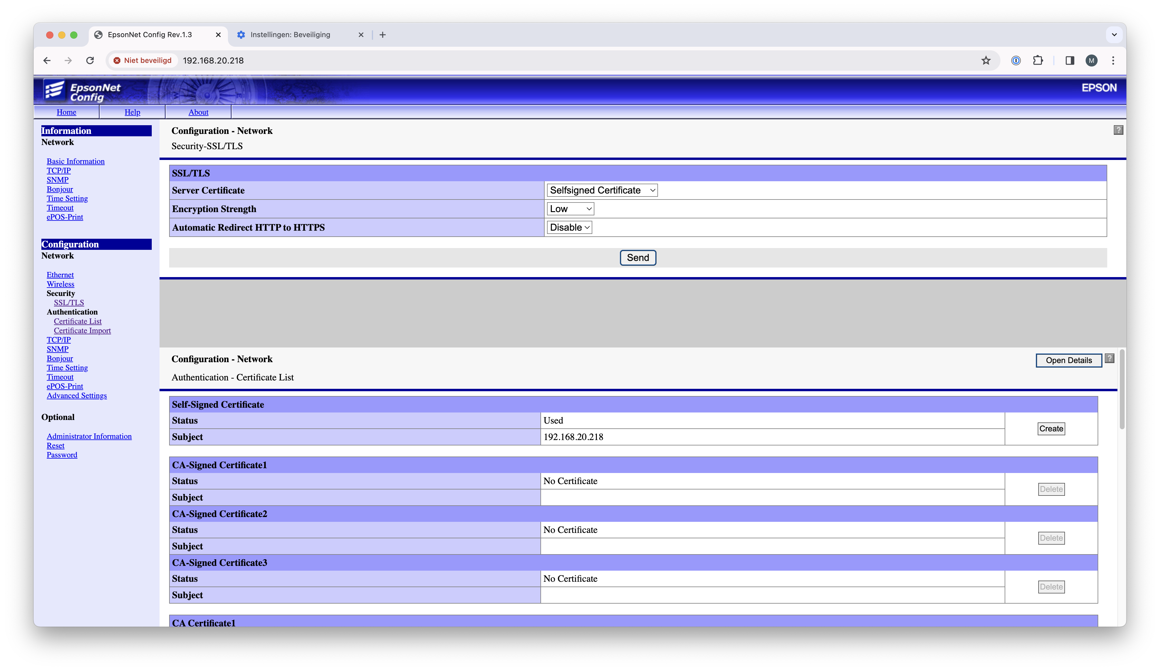Click the browser forward arrow
Screen dimensions: 1160x671
point(68,60)
